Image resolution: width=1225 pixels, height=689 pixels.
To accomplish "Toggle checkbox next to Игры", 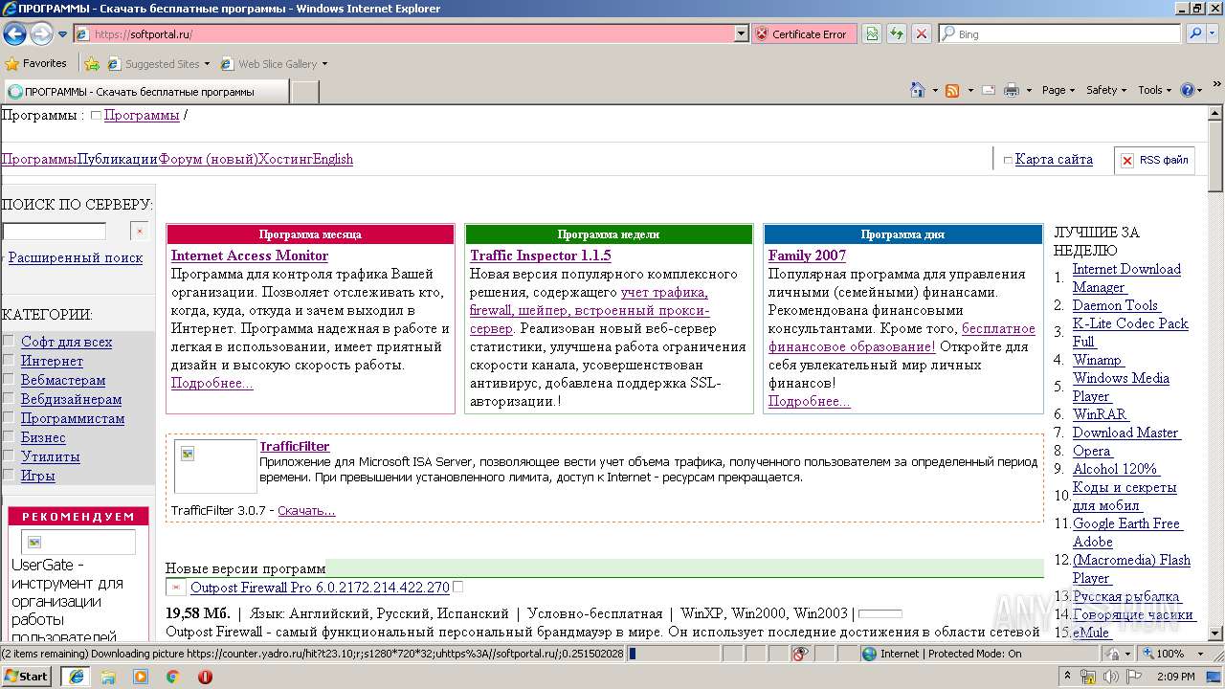I will pyautogui.click(x=9, y=475).
